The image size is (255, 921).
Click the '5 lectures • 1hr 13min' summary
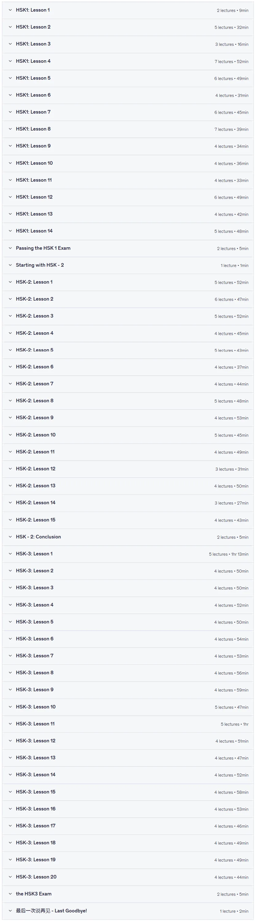[x=229, y=554]
